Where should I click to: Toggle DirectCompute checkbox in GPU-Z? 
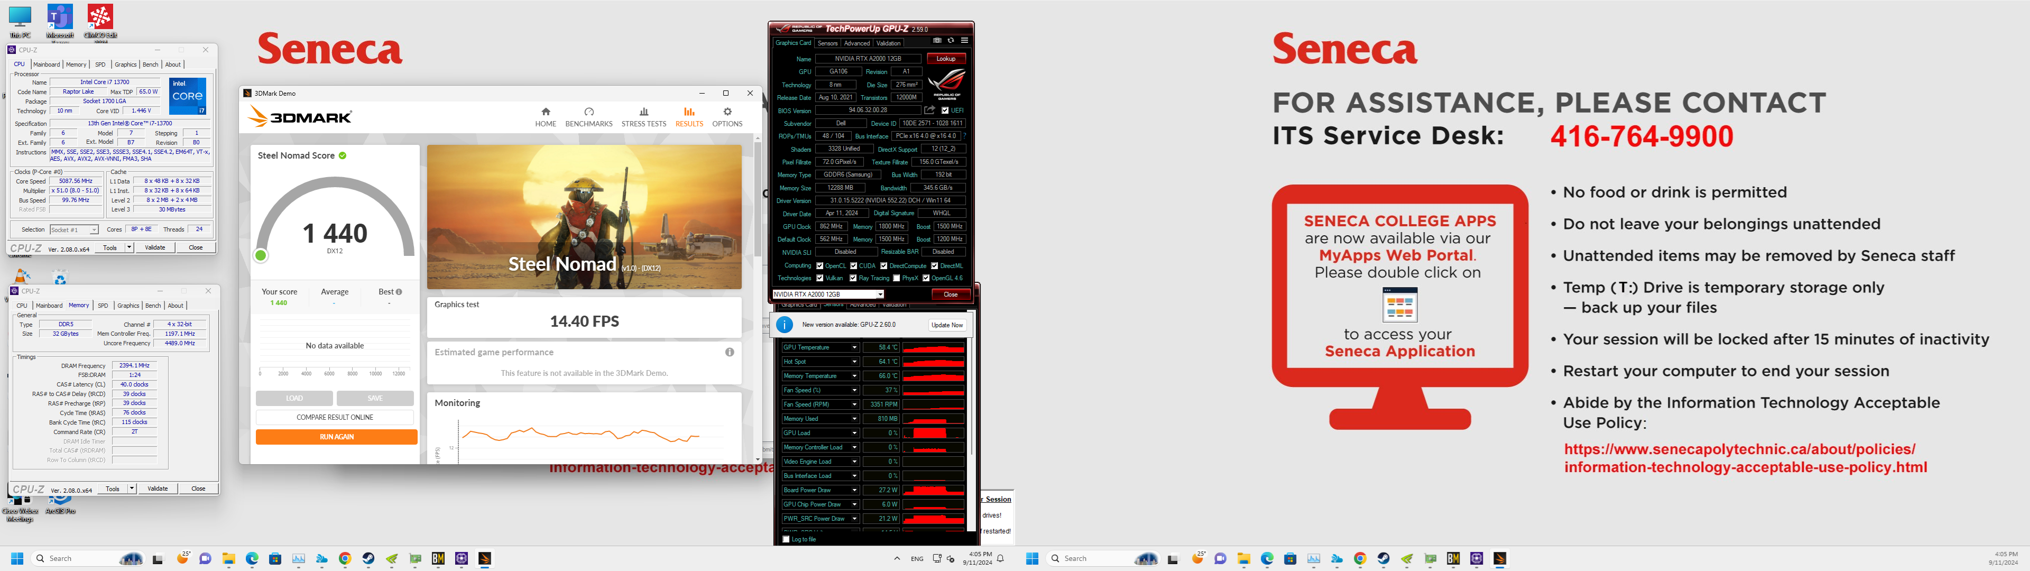tap(883, 266)
